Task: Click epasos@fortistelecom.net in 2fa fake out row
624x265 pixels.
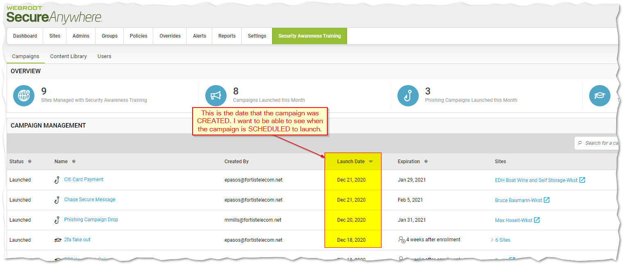Action: pos(253,240)
